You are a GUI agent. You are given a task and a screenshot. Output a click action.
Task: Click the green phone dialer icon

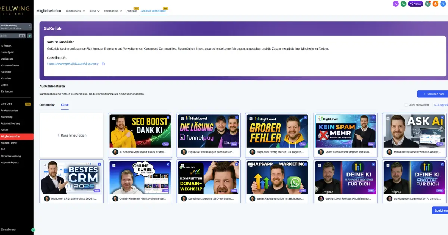(x=404, y=4)
